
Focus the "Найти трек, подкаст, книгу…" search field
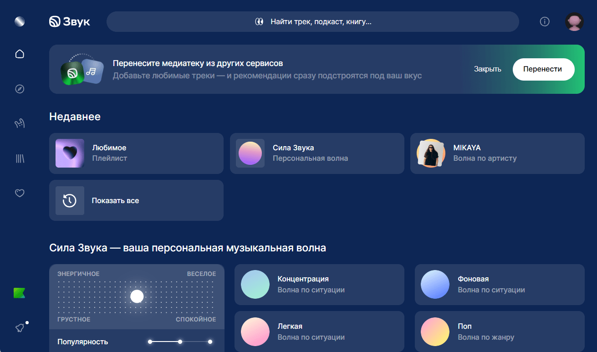(x=313, y=21)
